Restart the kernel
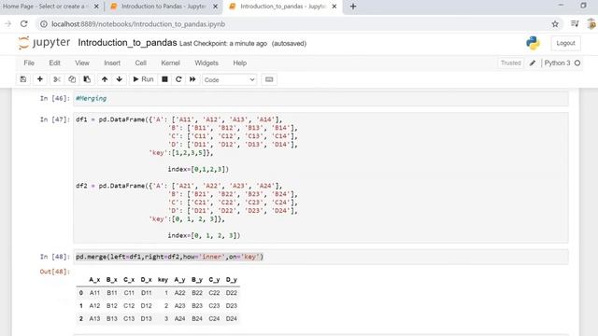This screenshot has height=336, width=598. (x=178, y=79)
